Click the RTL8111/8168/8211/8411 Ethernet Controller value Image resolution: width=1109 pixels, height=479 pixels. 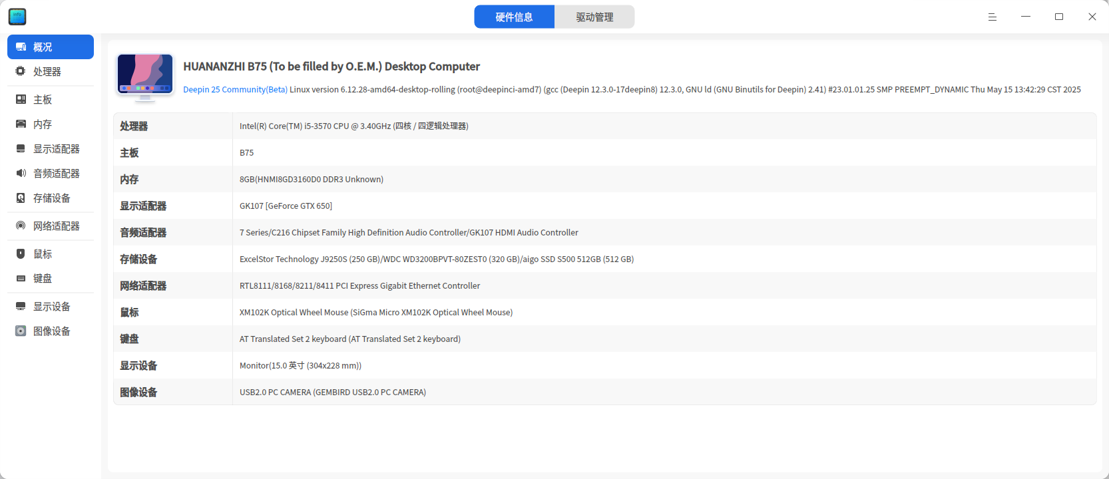pos(360,286)
